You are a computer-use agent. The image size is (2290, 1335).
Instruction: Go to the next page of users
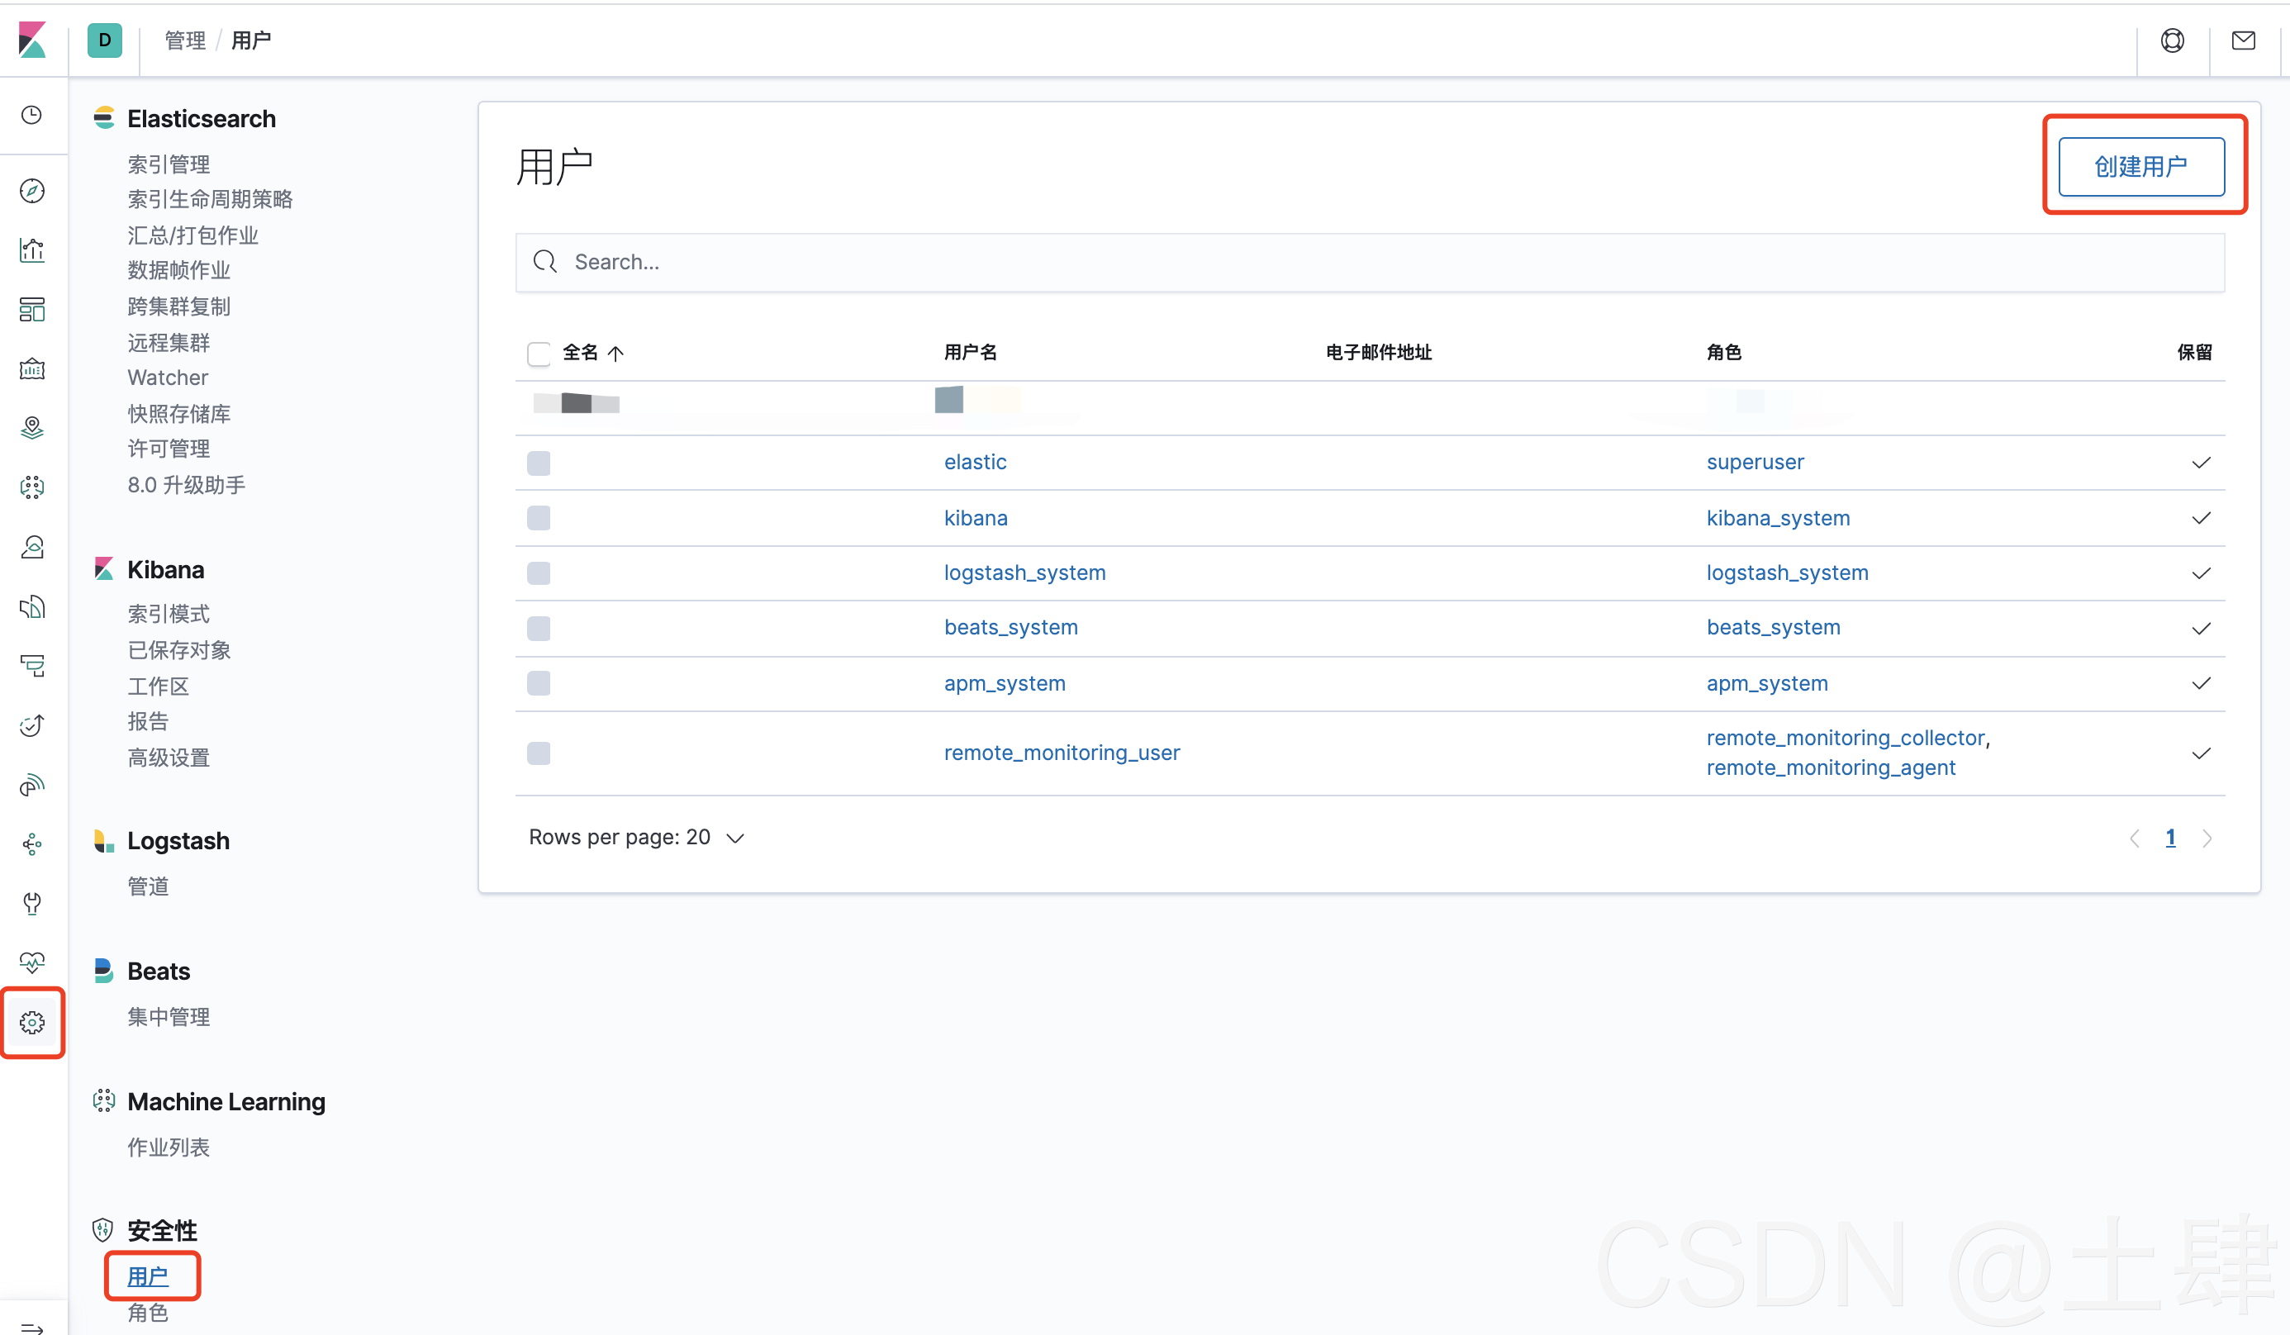click(x=2207, y=838)
